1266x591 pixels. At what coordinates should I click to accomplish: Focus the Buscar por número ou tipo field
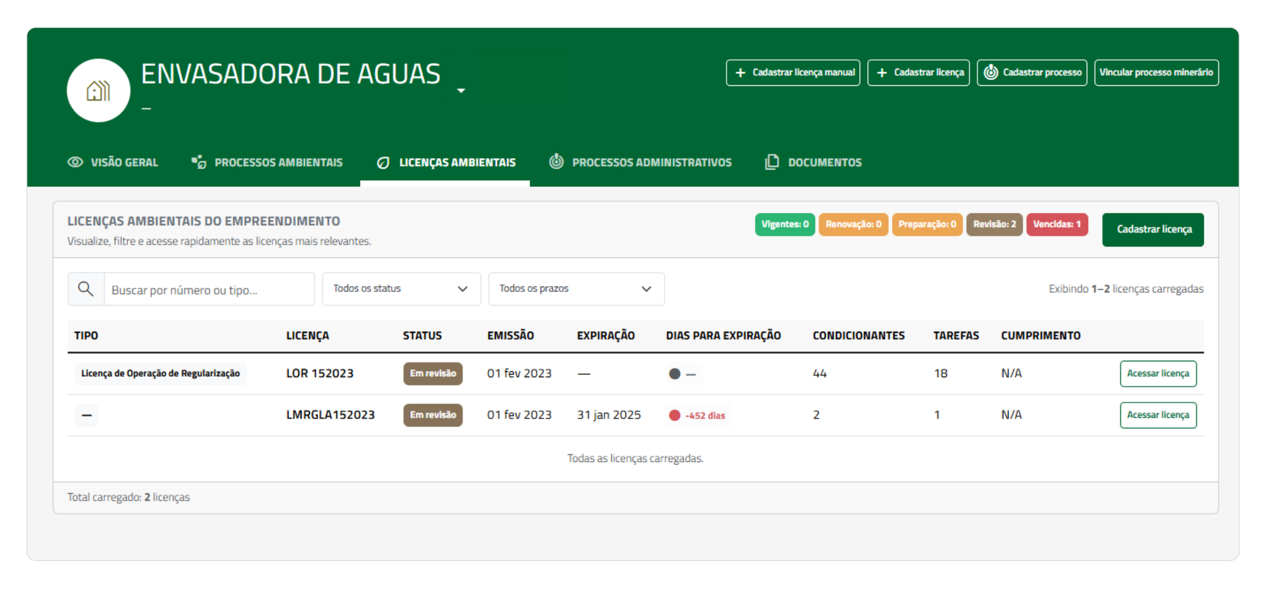[x=210, y=289]
